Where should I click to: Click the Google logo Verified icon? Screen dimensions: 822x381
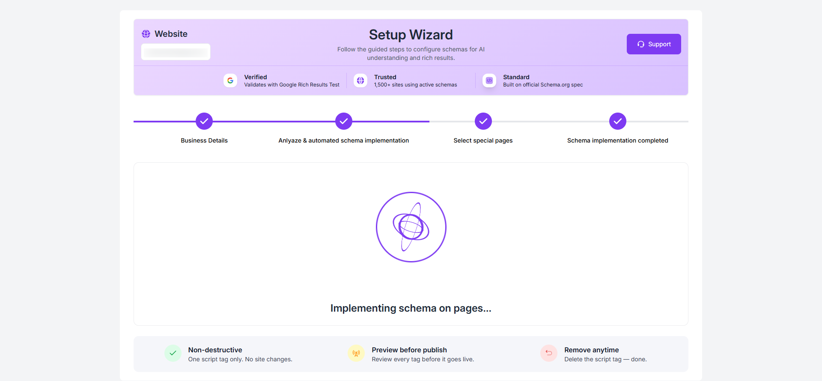pos(230,80)
